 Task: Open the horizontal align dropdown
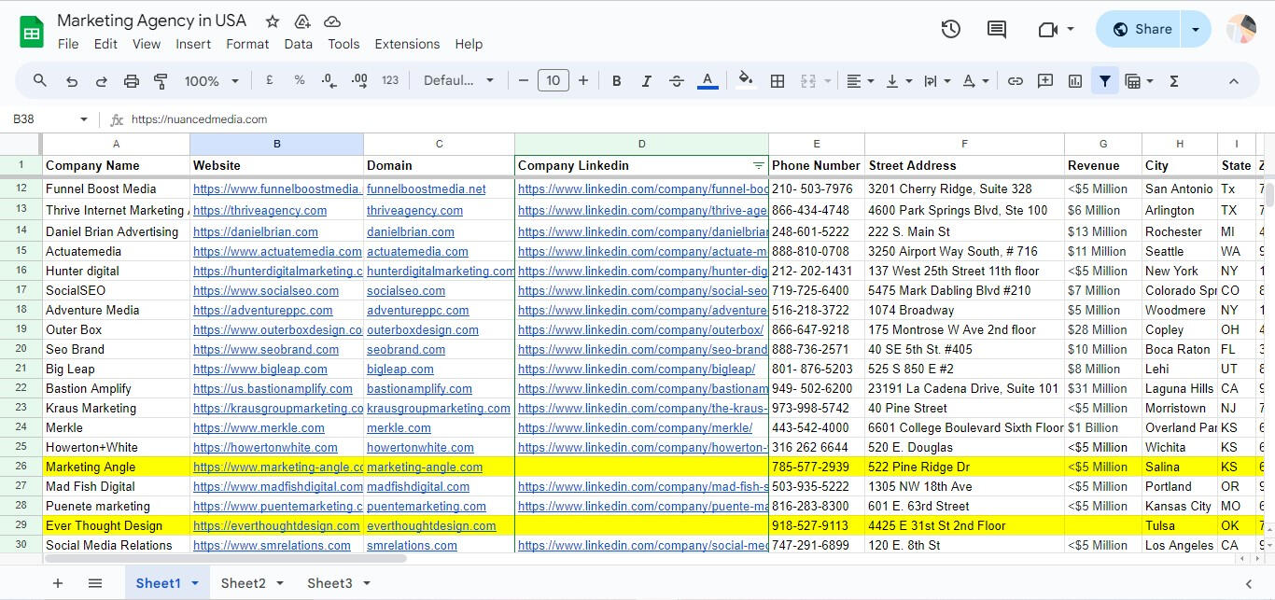tap(860, 81)
